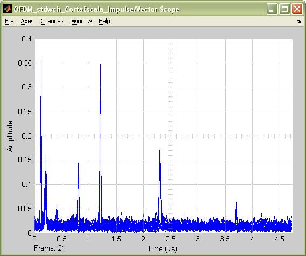Click the Amplitude y-axis label
Screen dimensions: 306x256
tap(10, 136)
